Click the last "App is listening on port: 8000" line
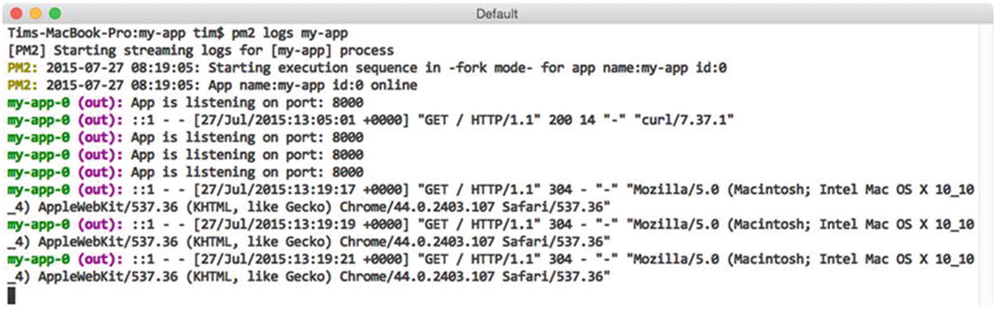Viewport: 996px width, 309px height. tap(247, 172)
